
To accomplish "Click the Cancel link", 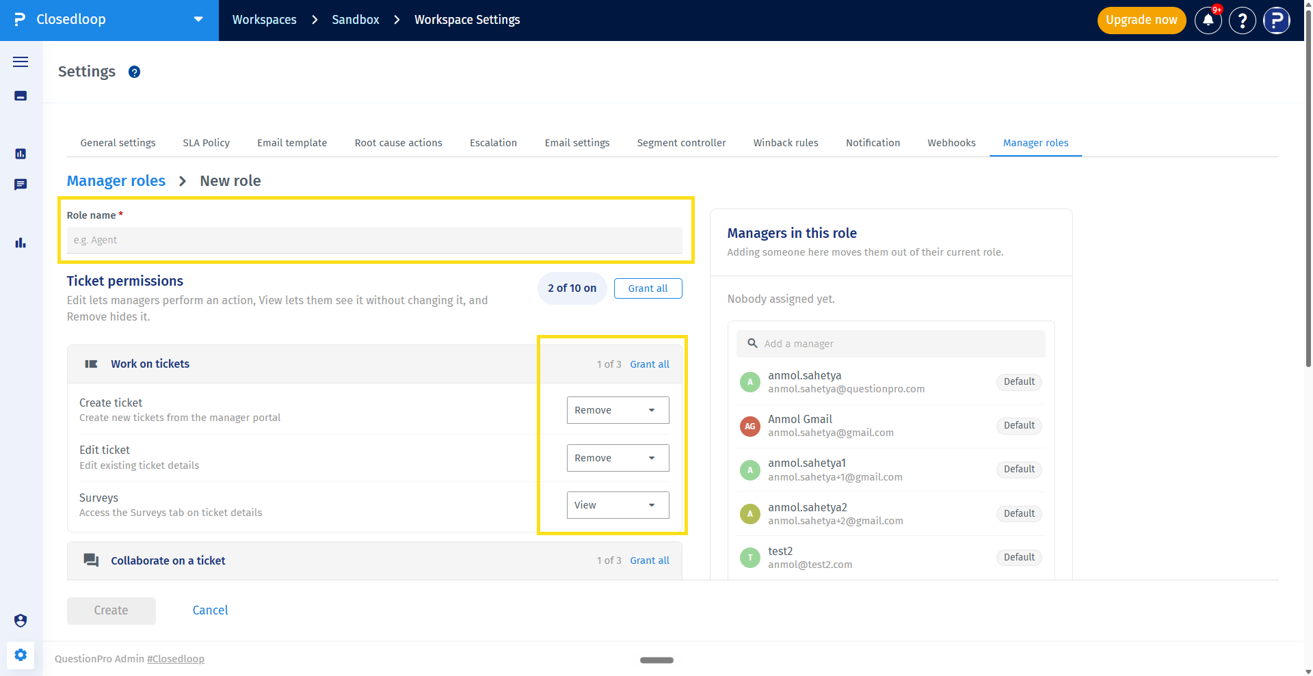I will pos(210,610).
